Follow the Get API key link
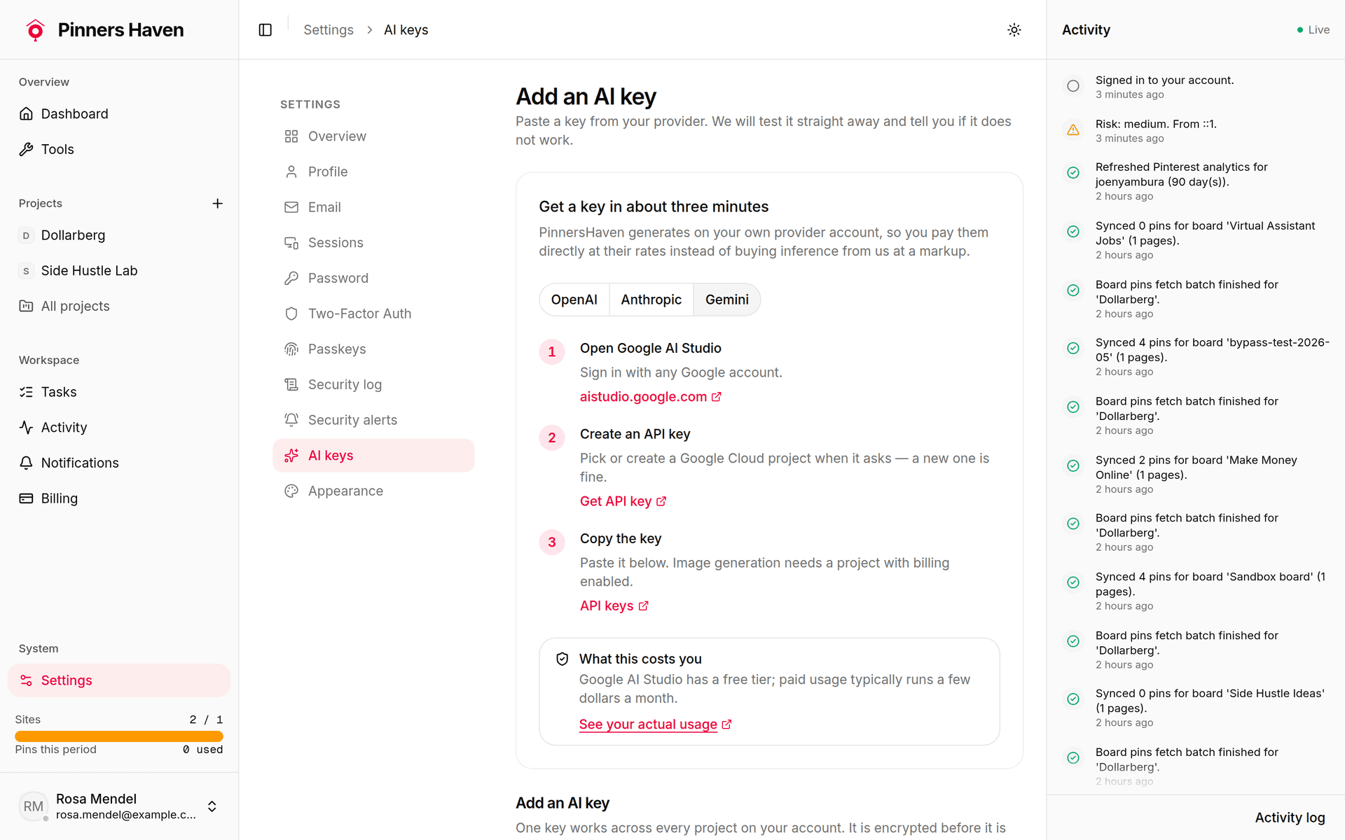The image size is (1345, 840). point(623,501)
